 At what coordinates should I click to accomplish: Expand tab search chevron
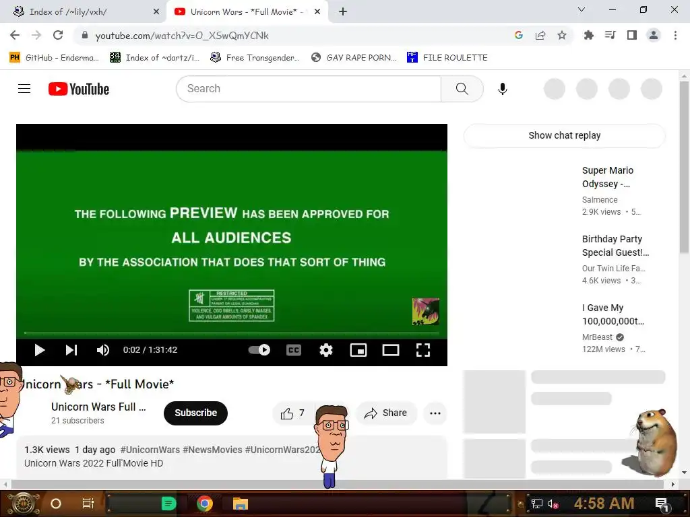click(582, 9)
